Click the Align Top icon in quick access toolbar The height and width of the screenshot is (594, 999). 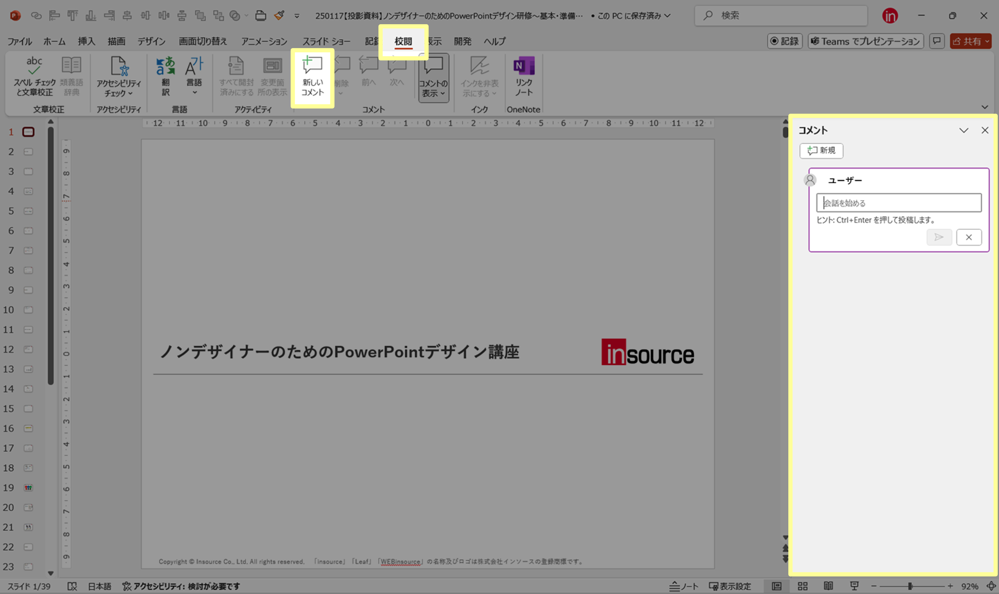(x=73, y=16)
